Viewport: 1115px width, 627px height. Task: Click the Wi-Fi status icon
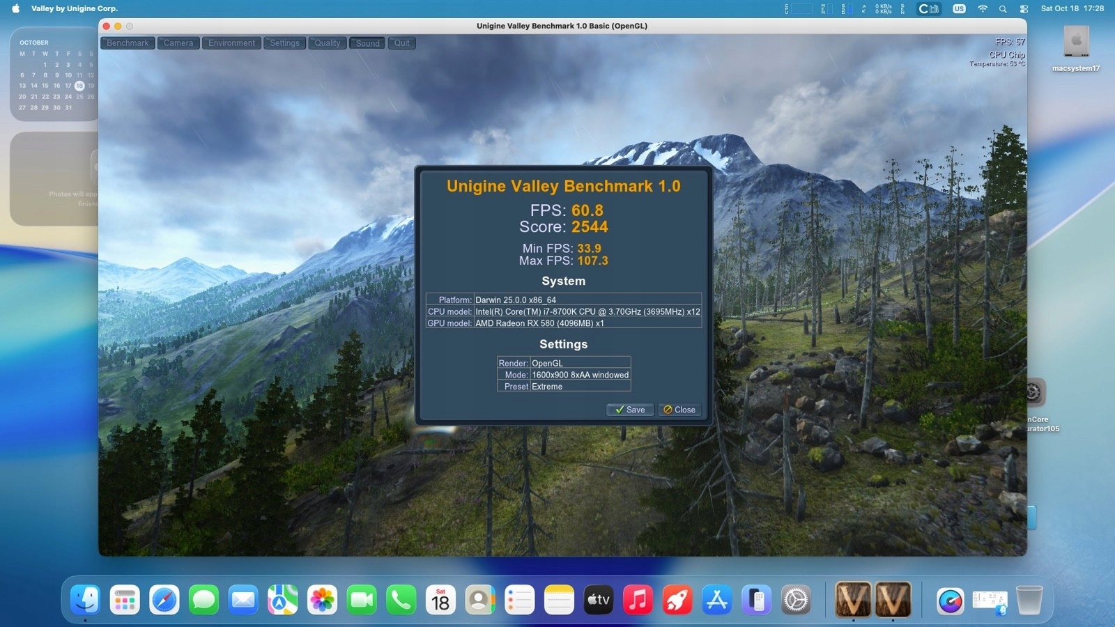(x=983, y=9)
